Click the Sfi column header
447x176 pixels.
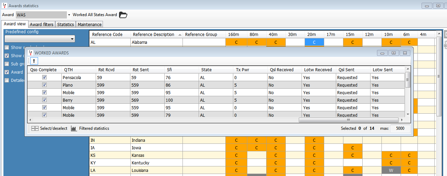click(181, 70)
